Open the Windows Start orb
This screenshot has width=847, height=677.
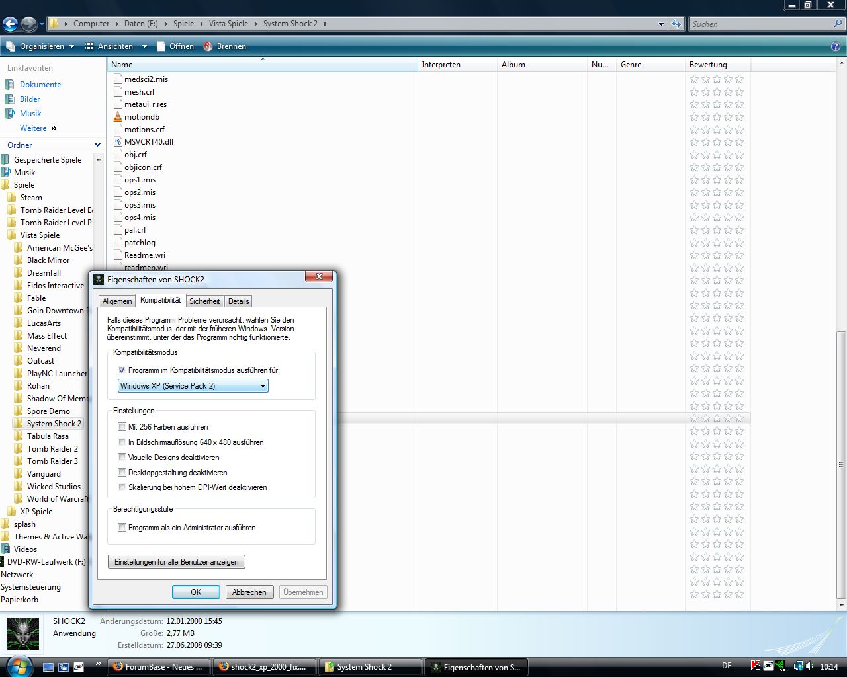(18, 665)
